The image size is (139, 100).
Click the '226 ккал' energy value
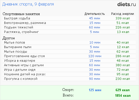123,27
